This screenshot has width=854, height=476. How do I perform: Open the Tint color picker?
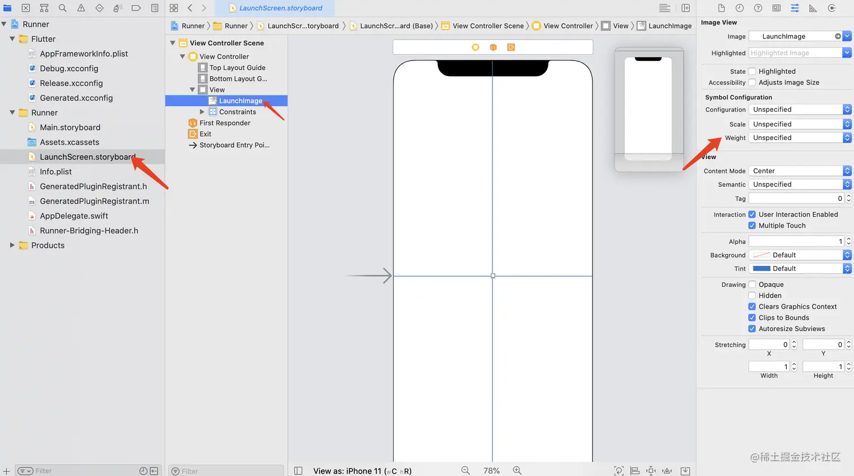tap(799, 269)
